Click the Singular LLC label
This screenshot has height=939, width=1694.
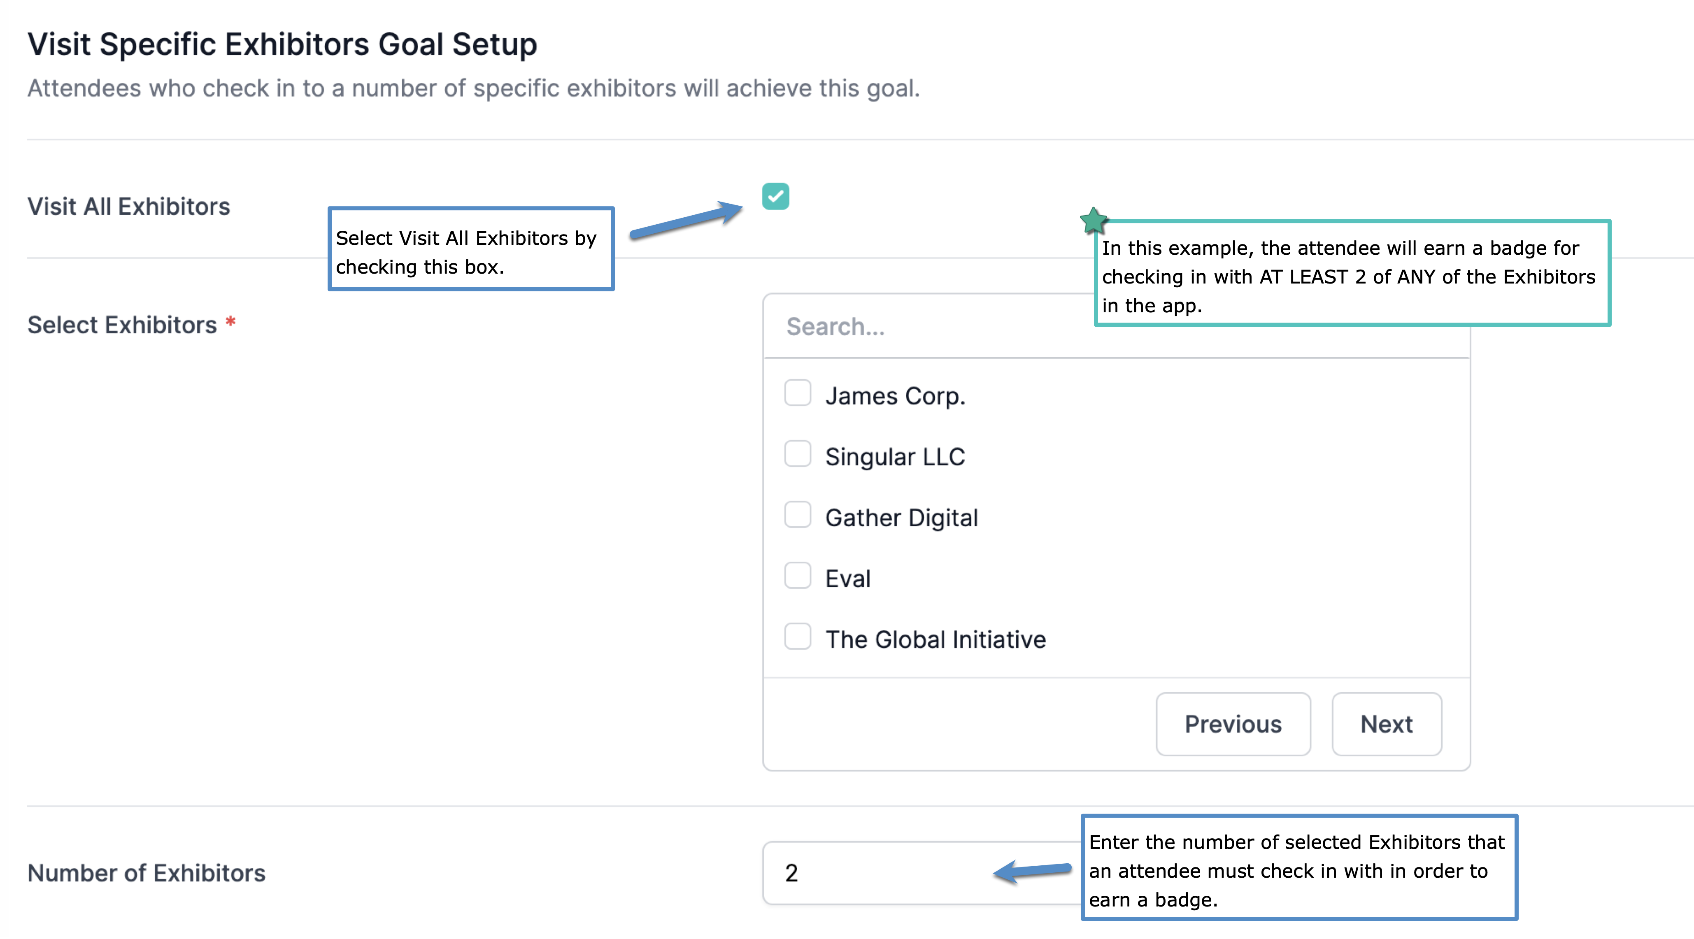tap(895, 456)
